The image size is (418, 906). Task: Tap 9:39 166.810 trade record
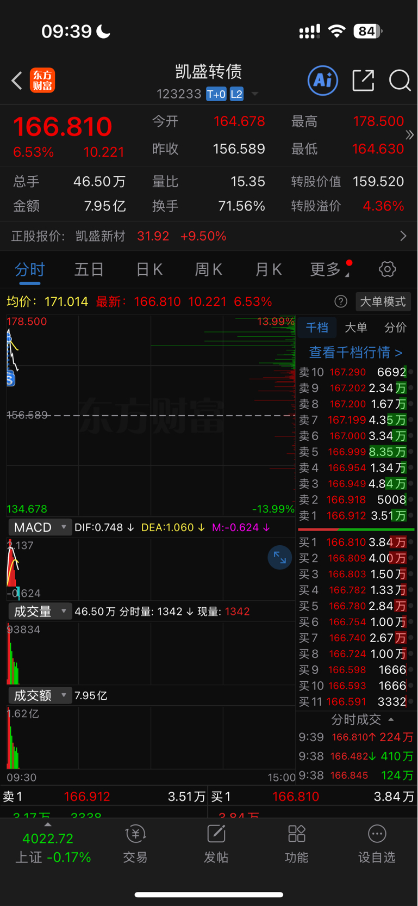356,737
